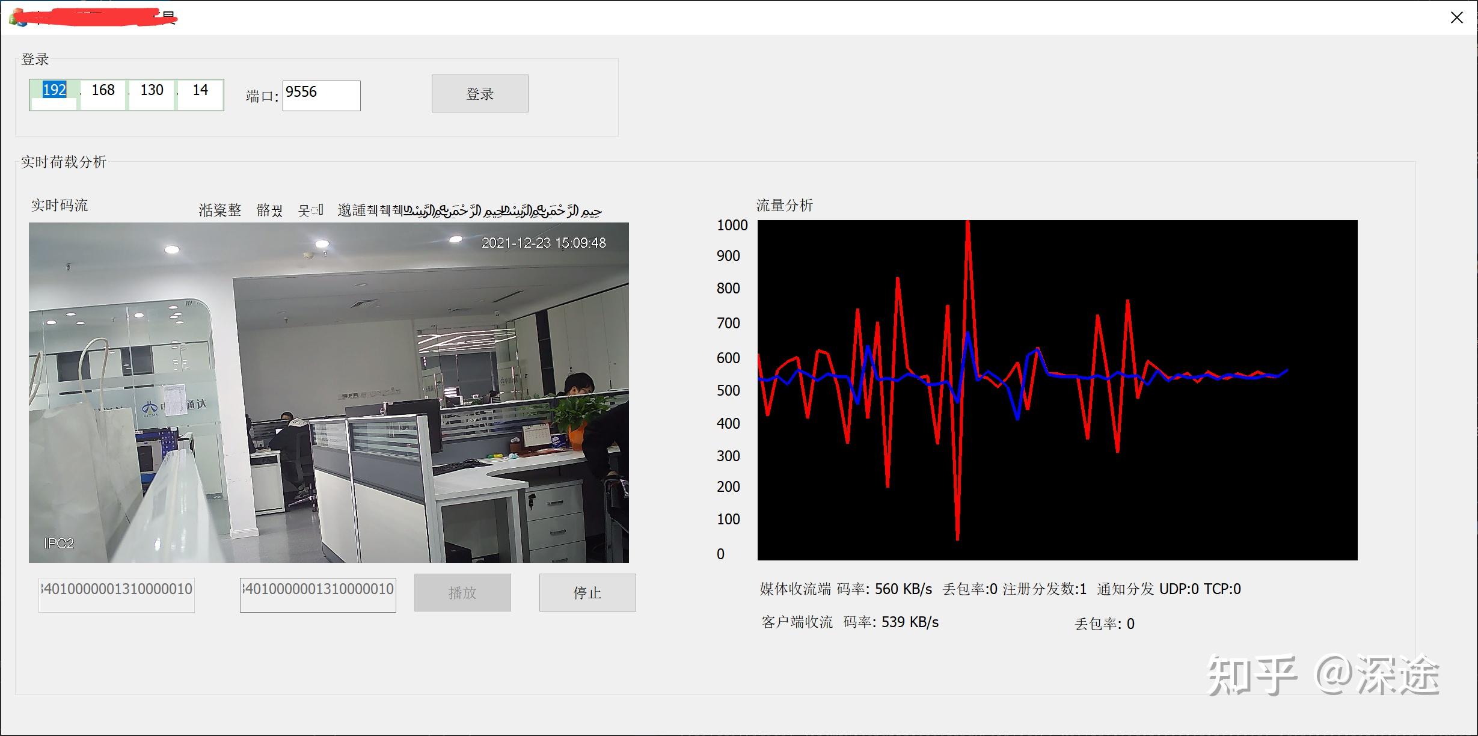
Task: Click the traffic analysis line chart
Action: pos(1057,390)
